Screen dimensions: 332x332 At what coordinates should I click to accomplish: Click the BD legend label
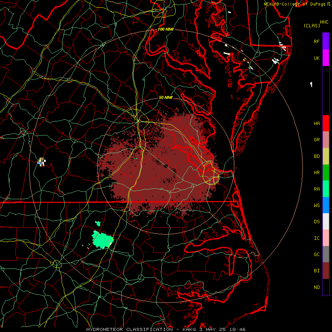point(317,156)
